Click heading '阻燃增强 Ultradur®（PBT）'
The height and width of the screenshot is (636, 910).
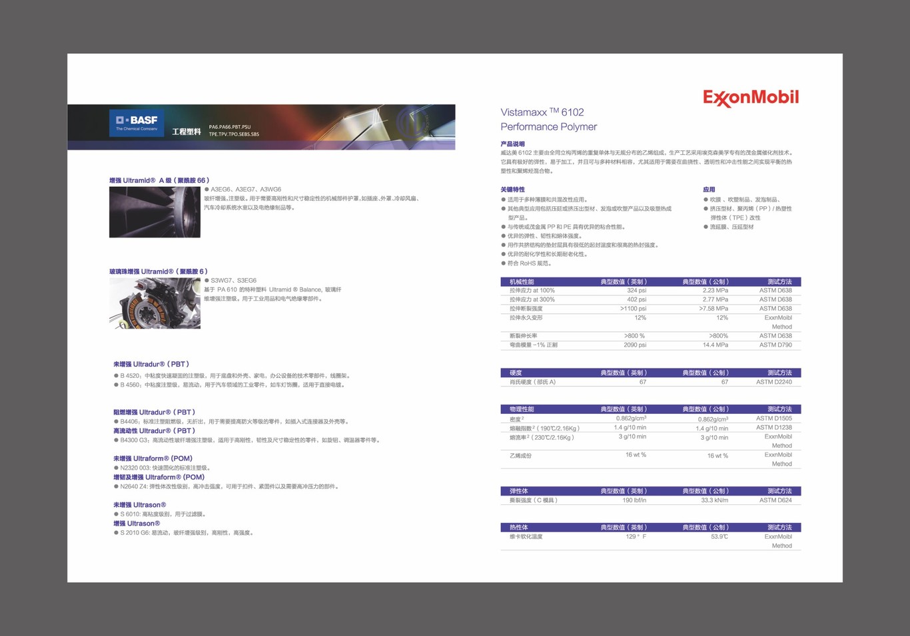tap(154, 412)
